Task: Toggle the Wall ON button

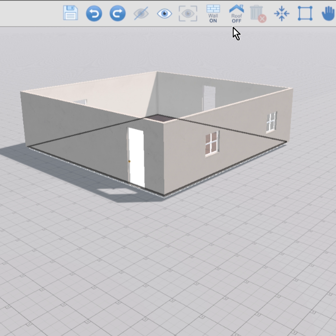Action: (213, 13)
